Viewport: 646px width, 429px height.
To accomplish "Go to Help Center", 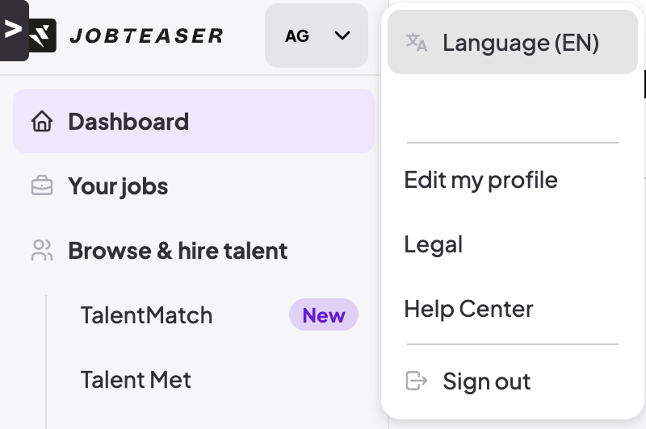I will (468, 309).
